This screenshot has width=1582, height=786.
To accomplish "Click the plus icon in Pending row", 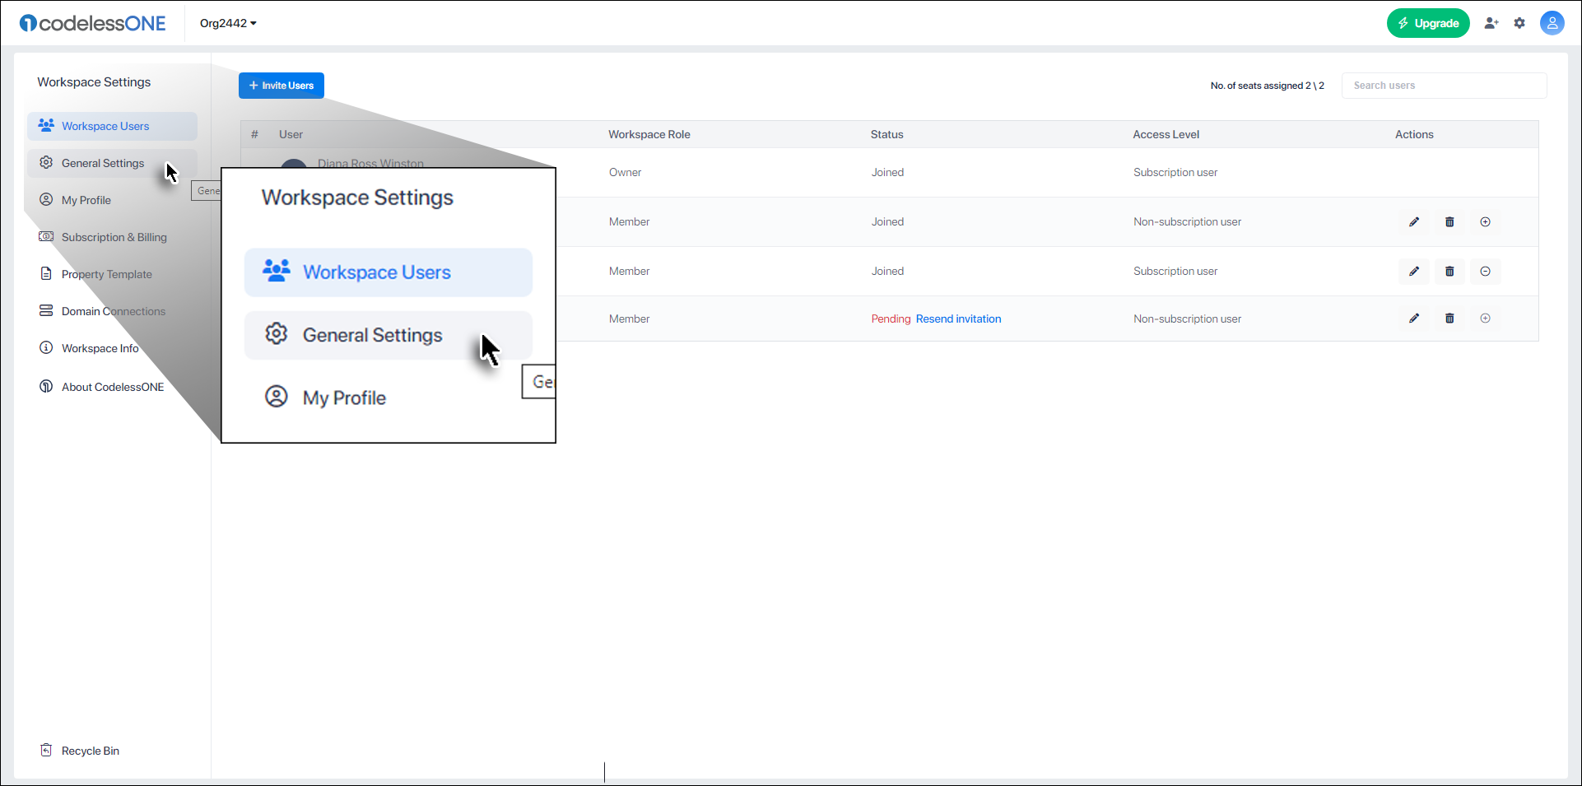I will coord(1485,318).
